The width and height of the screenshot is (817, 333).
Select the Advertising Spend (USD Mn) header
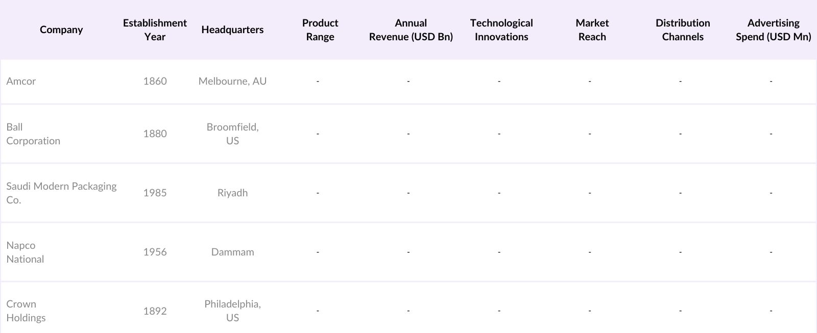[x=773, y=30]
